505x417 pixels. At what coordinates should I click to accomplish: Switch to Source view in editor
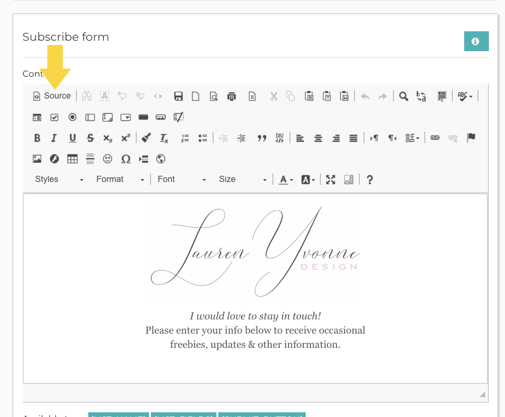[x=52, y=96]
